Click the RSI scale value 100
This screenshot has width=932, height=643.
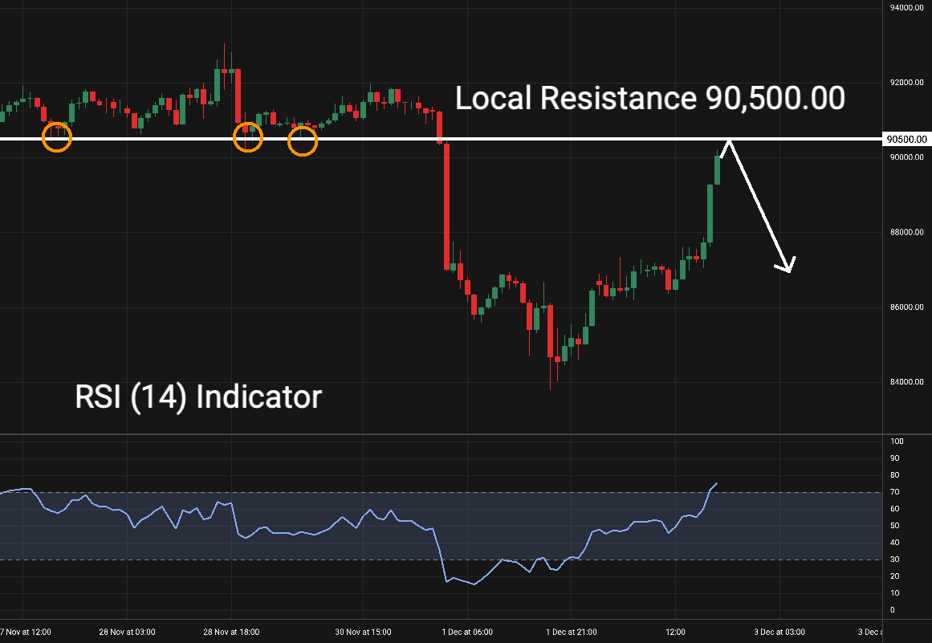click(x=897, y=442)
